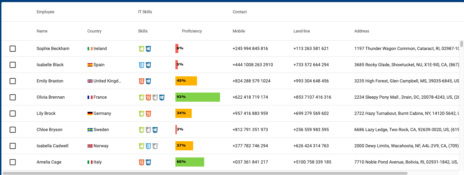Click the Norway flag in Isabella Cadwell's row

tap(90, 146)
